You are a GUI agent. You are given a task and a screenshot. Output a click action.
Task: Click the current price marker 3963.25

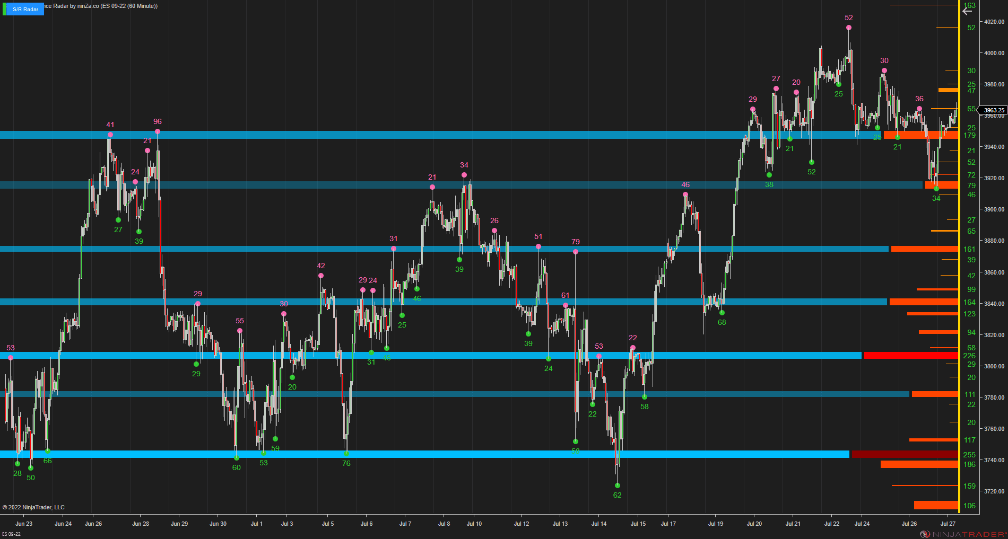(993, 110)
